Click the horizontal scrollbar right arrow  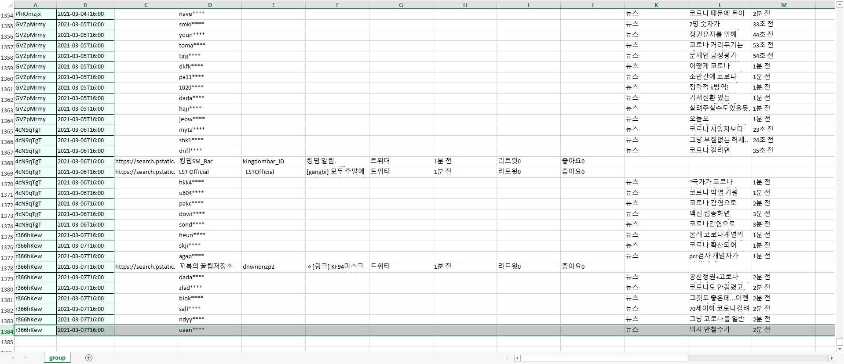(831, 358)
